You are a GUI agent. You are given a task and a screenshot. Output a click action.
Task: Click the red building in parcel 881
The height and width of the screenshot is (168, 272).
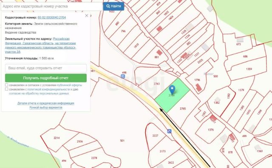tap(159, 52)
